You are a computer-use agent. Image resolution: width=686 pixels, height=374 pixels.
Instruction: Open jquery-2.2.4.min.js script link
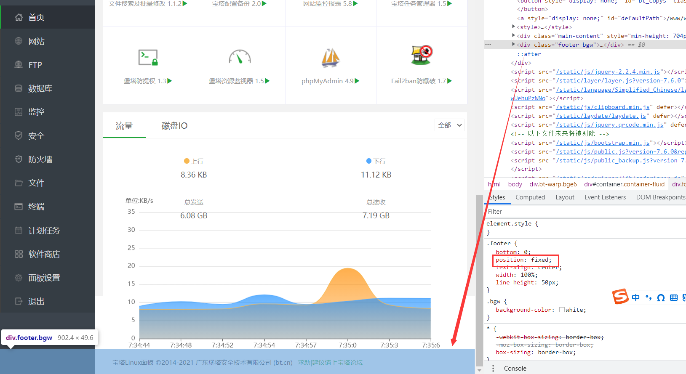point(608,72)
